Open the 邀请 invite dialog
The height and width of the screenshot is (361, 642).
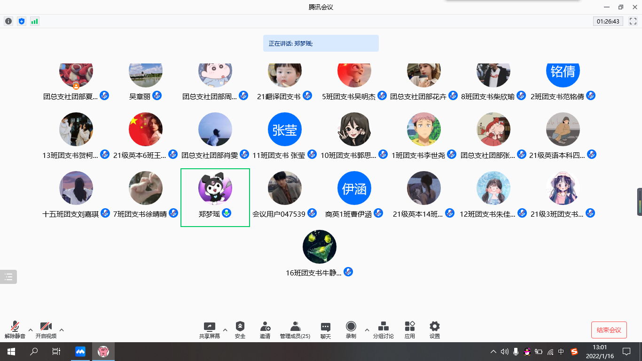(265, 330)
